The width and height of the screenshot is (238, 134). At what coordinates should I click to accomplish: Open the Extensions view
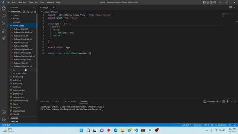4,38
